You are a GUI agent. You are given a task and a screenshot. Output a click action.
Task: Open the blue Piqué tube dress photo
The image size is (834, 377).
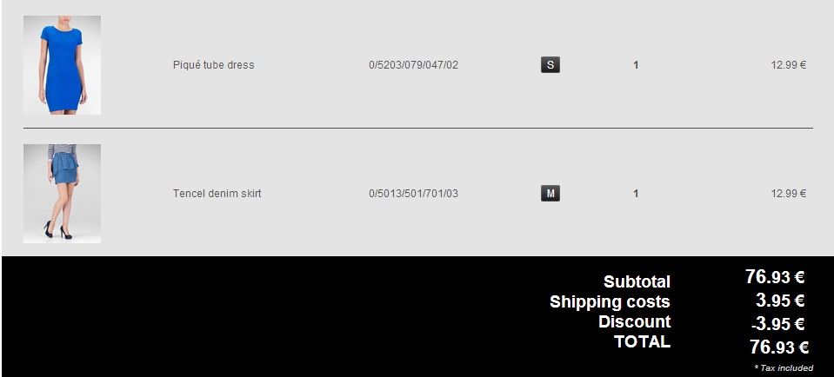[x=62, y=65]
